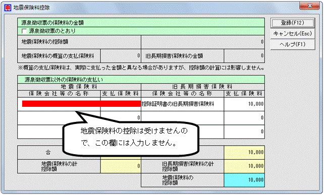Click the third-row old long-term premium 0 cell
The width and height of the screenshot is (324, 195).
(244, 132)
